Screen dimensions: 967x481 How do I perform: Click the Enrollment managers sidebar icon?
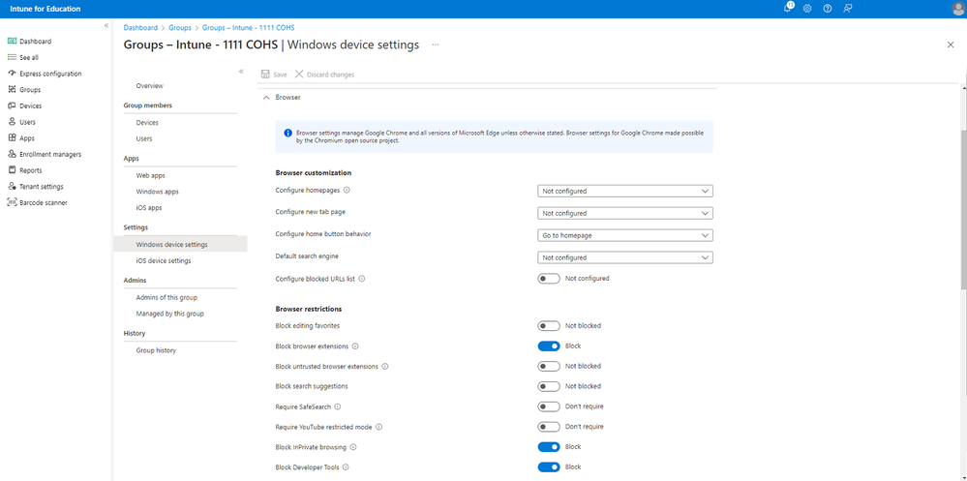point(12,154)
